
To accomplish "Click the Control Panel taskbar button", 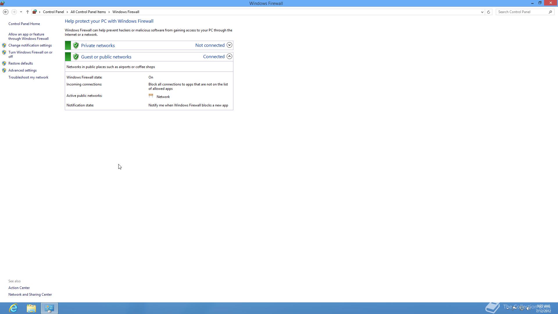I will pos(49,308).
